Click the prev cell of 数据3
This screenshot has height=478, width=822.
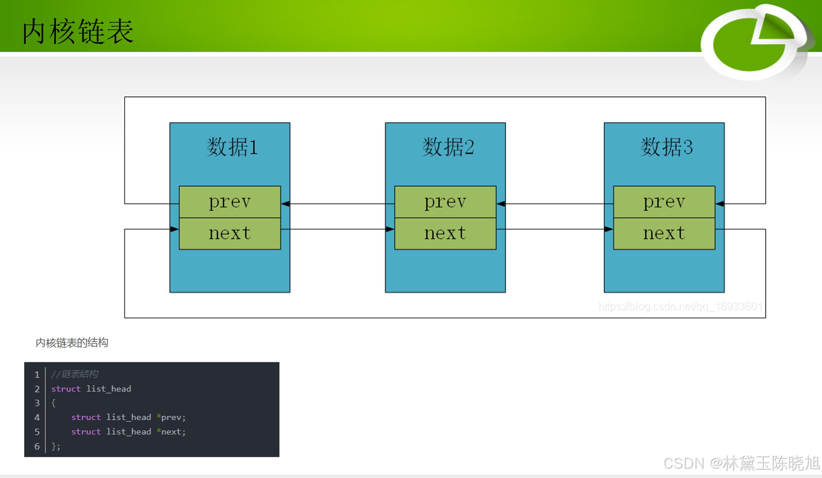point(664,202)
